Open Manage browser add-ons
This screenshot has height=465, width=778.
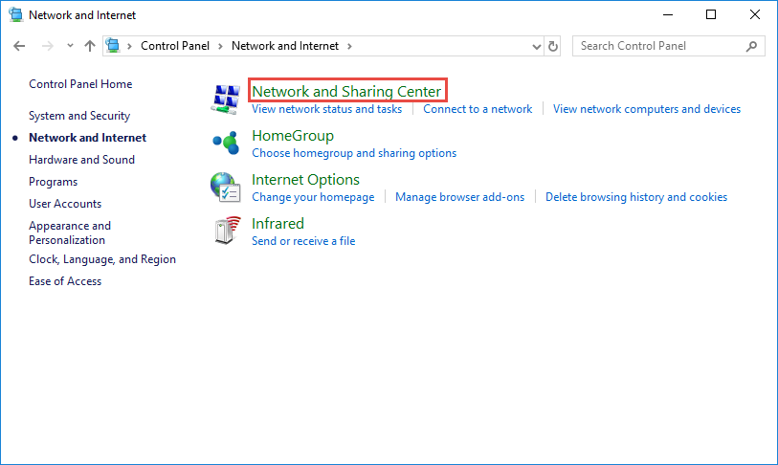[459, 197]
